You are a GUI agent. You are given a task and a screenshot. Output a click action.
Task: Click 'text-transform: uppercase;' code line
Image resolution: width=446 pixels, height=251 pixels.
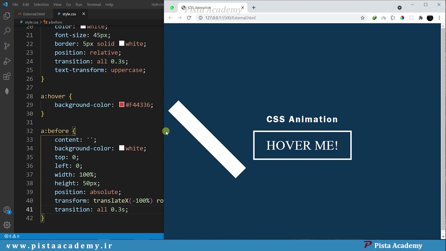[100, 70]
